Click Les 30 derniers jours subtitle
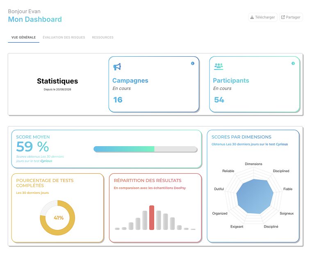This screenshot has width=312, height=255. pyautogui.click(x=32, y=193)
